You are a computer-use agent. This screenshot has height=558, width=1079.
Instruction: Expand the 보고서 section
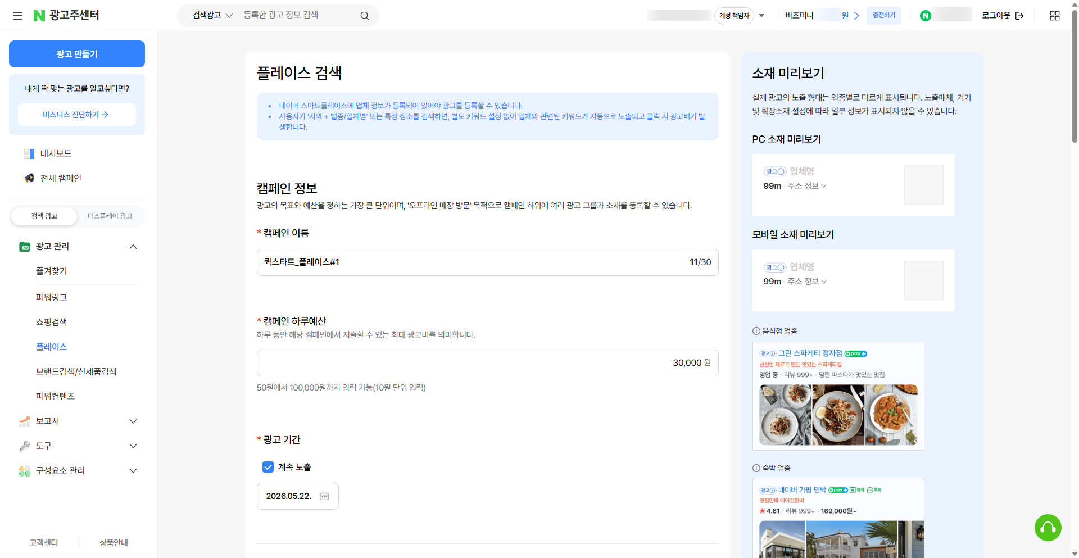tap(133, 421)
